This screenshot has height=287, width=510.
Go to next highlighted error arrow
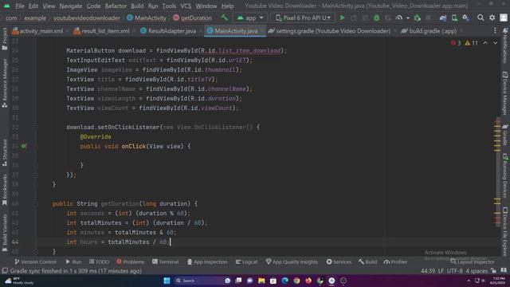point(495,43)
